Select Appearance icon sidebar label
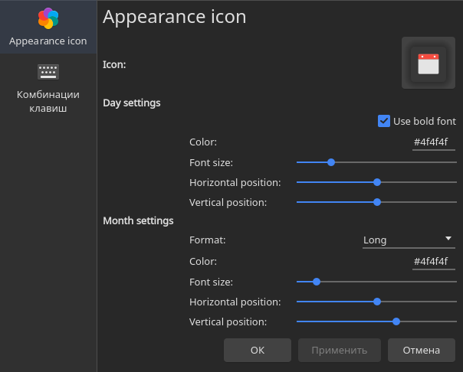 pos(48,41)
